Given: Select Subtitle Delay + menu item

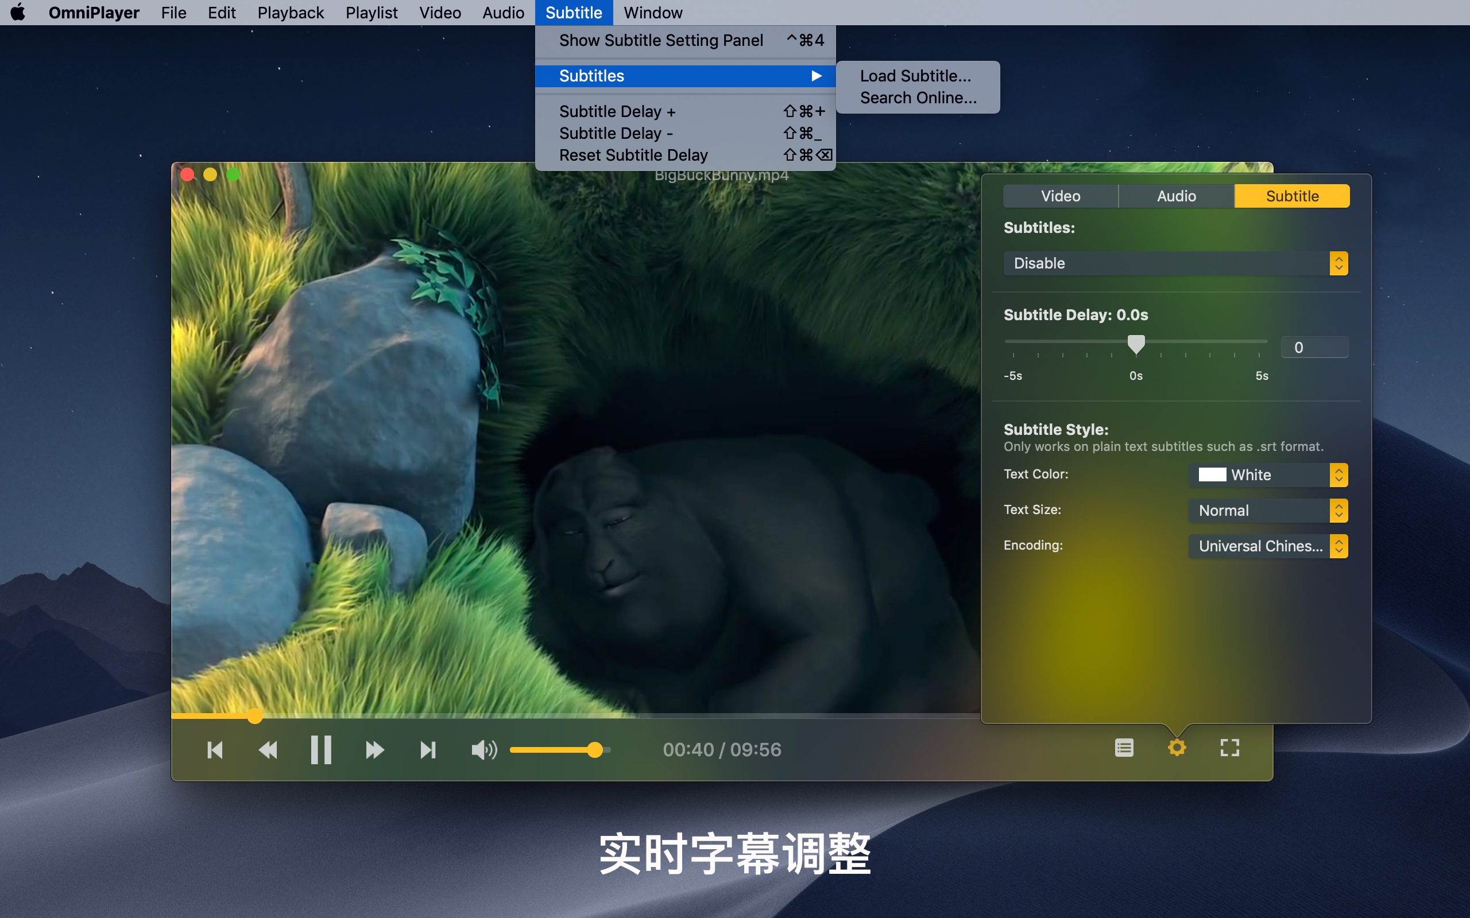Looking at the screenshot, I should click(x=685, y=112).
